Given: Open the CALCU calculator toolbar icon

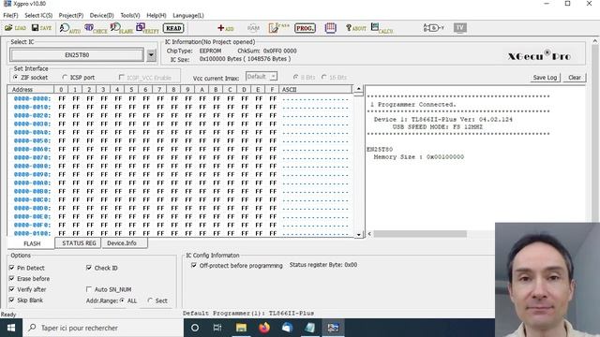Looking at the screenshot, I should tap(382, 28).
